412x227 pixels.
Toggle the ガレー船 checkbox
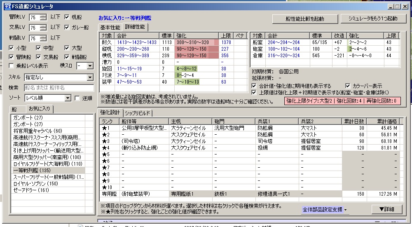[x=67, y=27]
